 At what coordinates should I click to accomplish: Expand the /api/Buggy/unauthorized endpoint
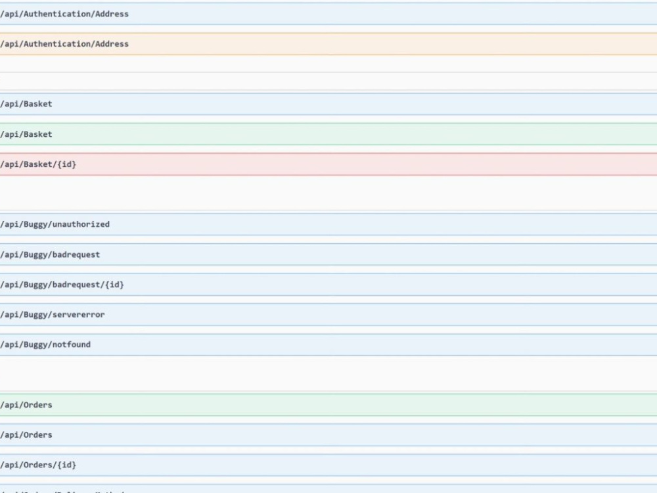coord(328,224)
